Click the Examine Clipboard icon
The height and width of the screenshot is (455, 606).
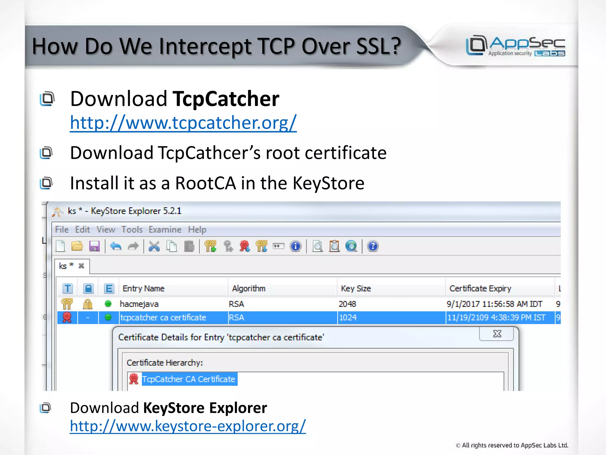pos(335,246)
